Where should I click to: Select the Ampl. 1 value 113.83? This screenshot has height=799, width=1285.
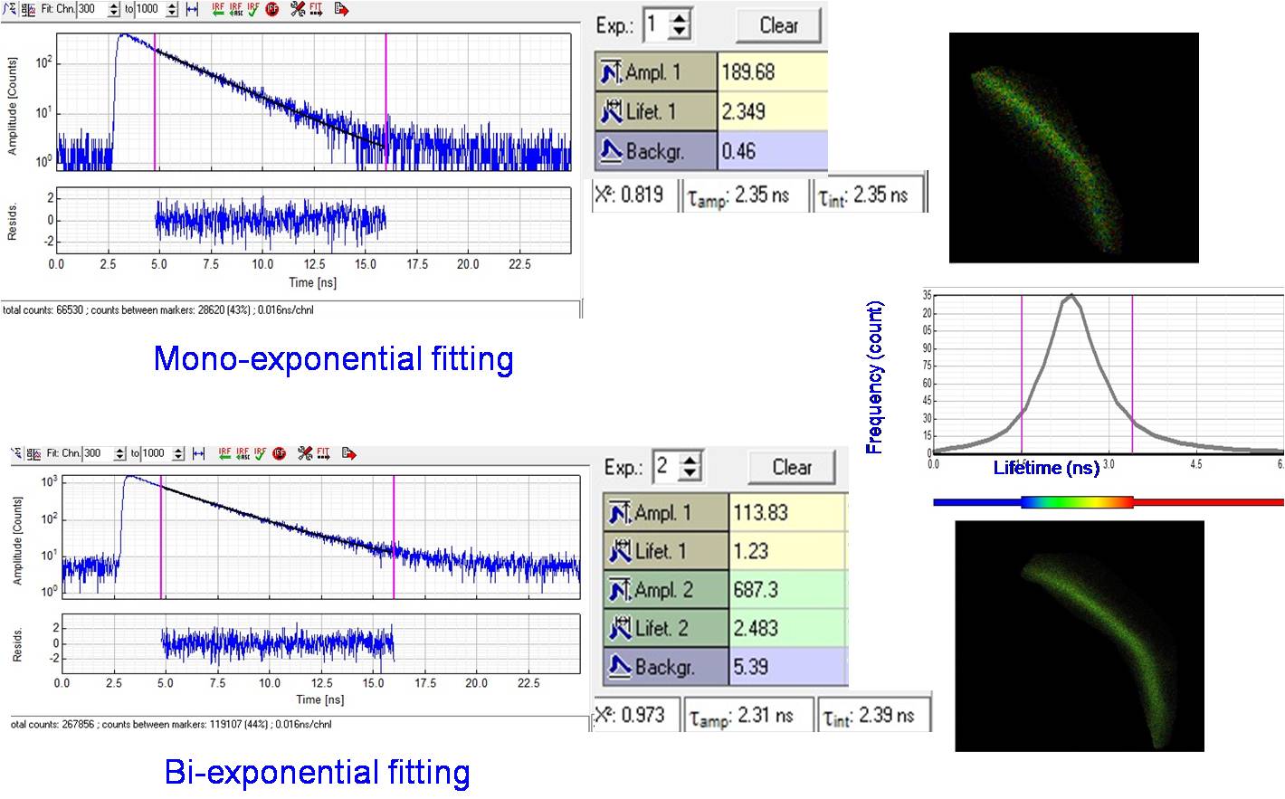tap(788, 513)
